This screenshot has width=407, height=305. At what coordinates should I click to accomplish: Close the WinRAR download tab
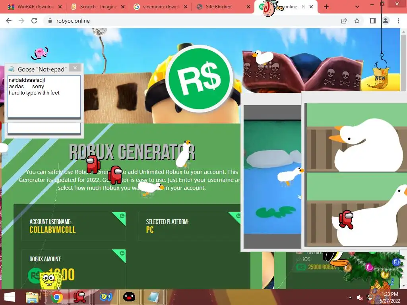pos(60,7)
